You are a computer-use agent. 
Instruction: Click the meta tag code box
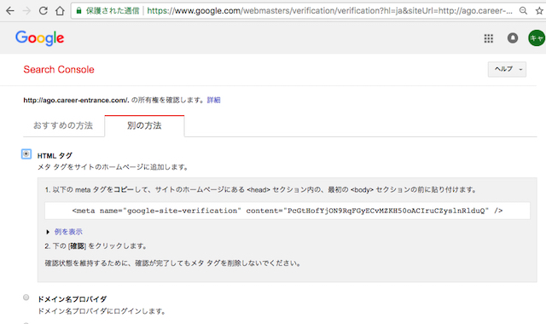coord(288,211)
